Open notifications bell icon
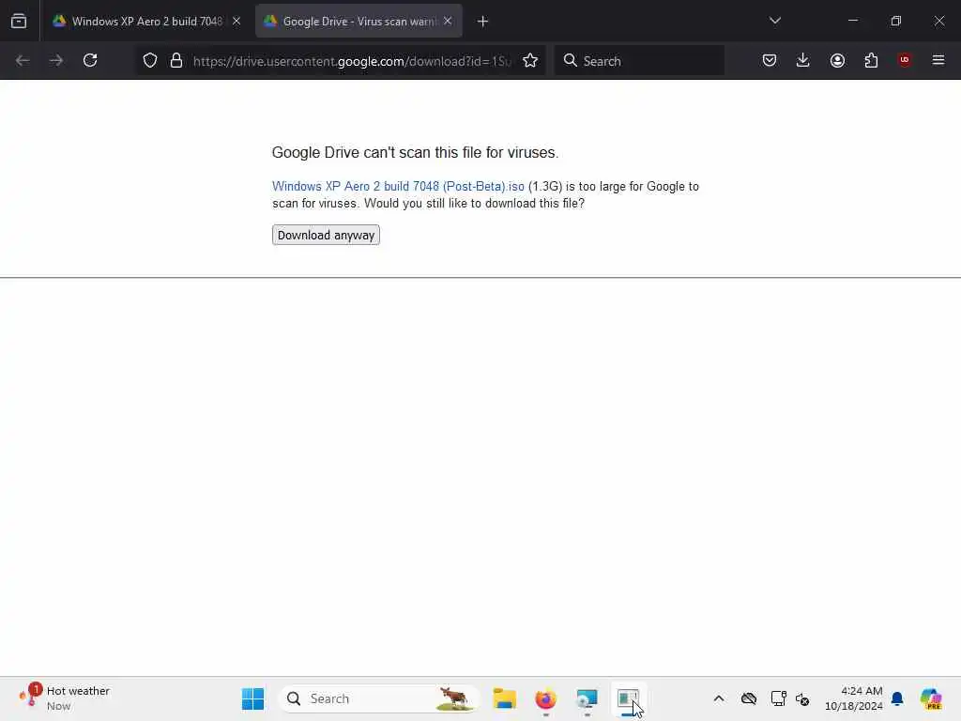 point(897,698)
